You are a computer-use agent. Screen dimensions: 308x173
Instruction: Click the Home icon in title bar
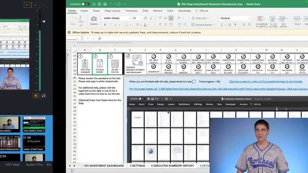(94, 4)
